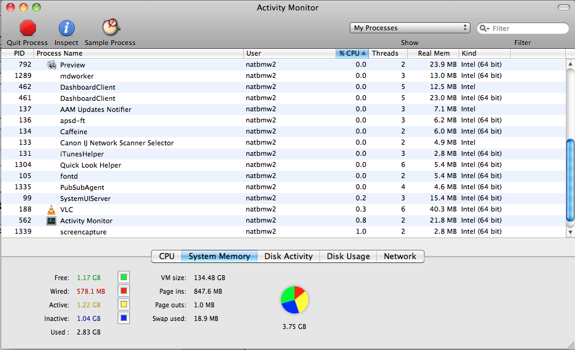Image resolution: width=575 pixels, height=350 pixels.
Task: Select DashboardClient row with PID 461
Action: tap(283, 98)
